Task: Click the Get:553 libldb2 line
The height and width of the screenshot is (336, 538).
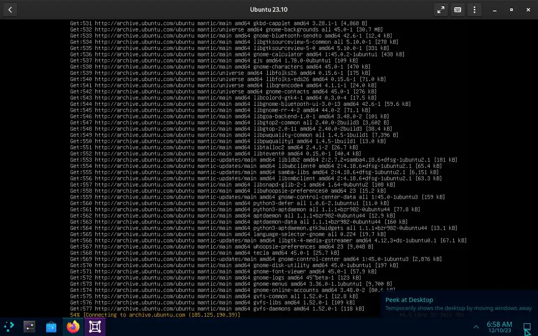Action: tap(264, 160)
